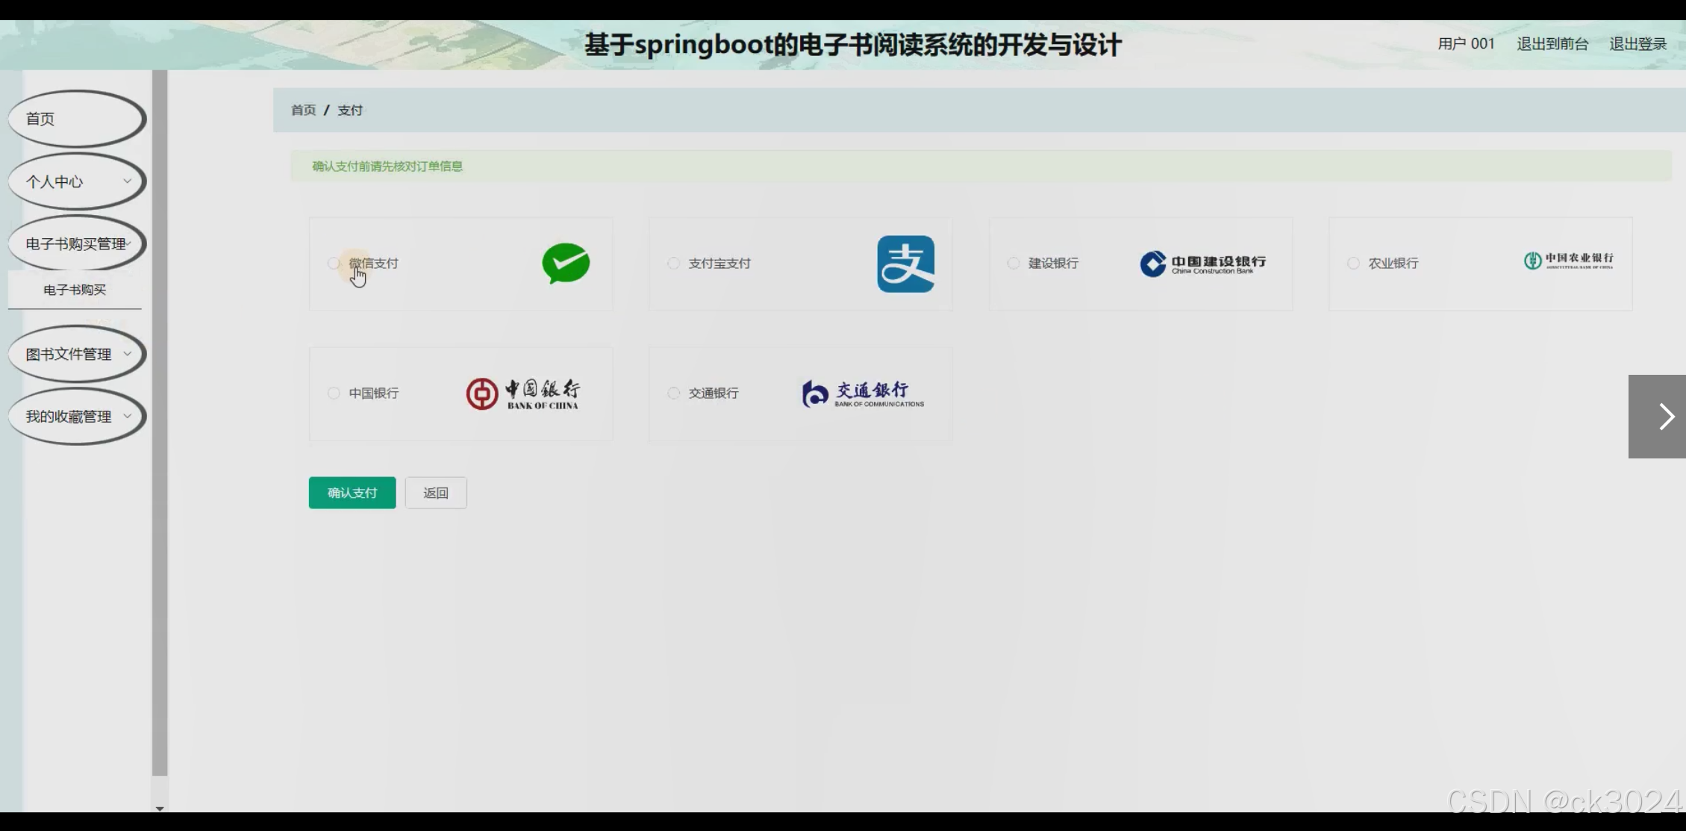Select the 支付宝支付 radio button
Image resolution: width=1686 pixels, height=831 pixels.
673,264
